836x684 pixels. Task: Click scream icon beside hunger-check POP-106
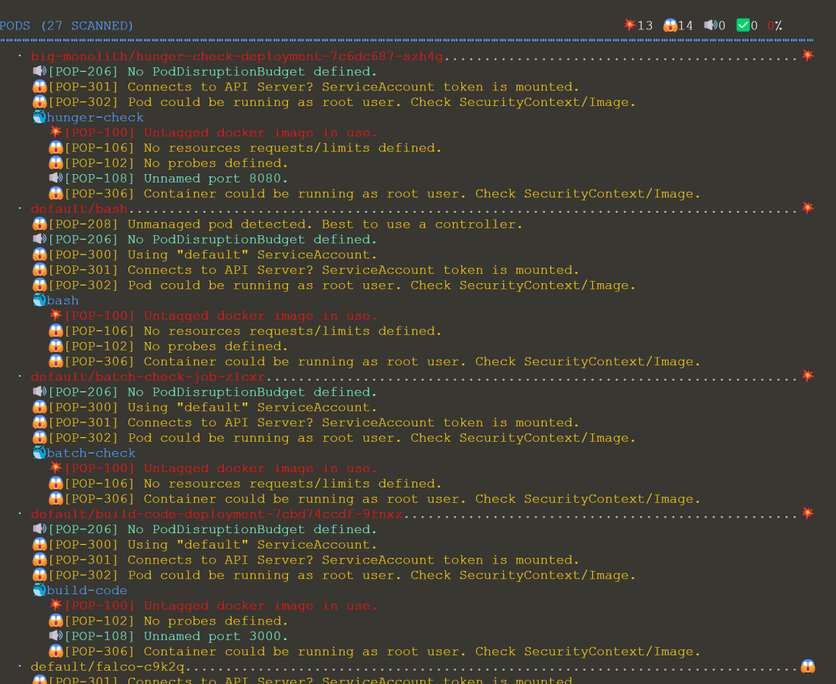pyautogui.click(x=56, y=147)
